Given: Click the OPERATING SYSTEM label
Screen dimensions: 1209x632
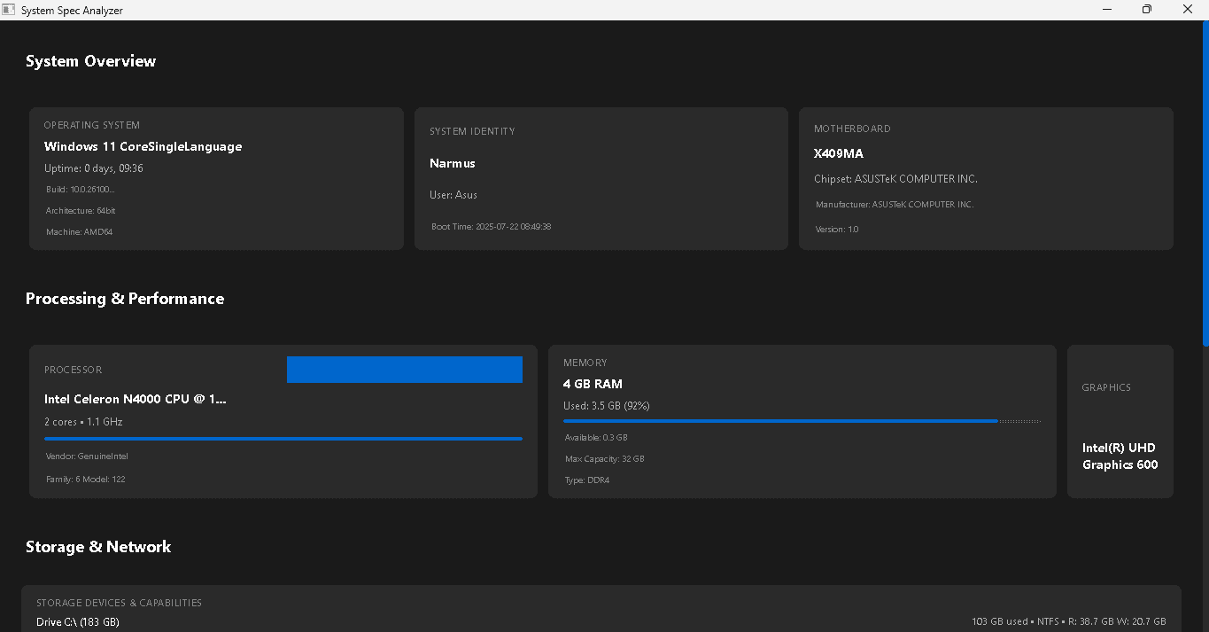Looking at the screenshot, I should (x=92, y=126).
